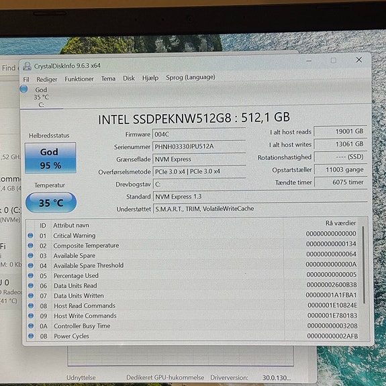Image resolution: width=386 pixels, height=386 pixels.
Task: Open the Funktioner menu
Action: (79, 79)
